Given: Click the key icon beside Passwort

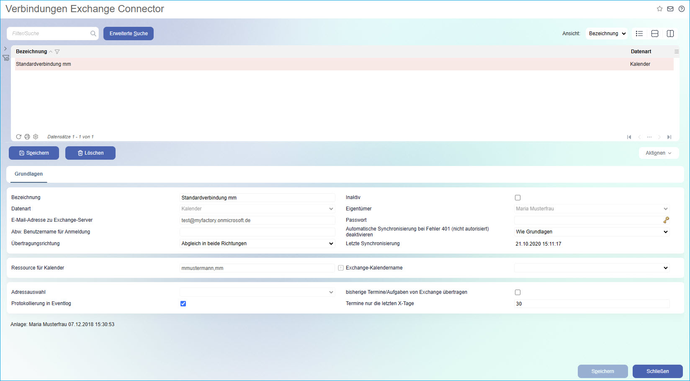Looking at the screenshot, I should pyautogui.click(x=666, y=220).
